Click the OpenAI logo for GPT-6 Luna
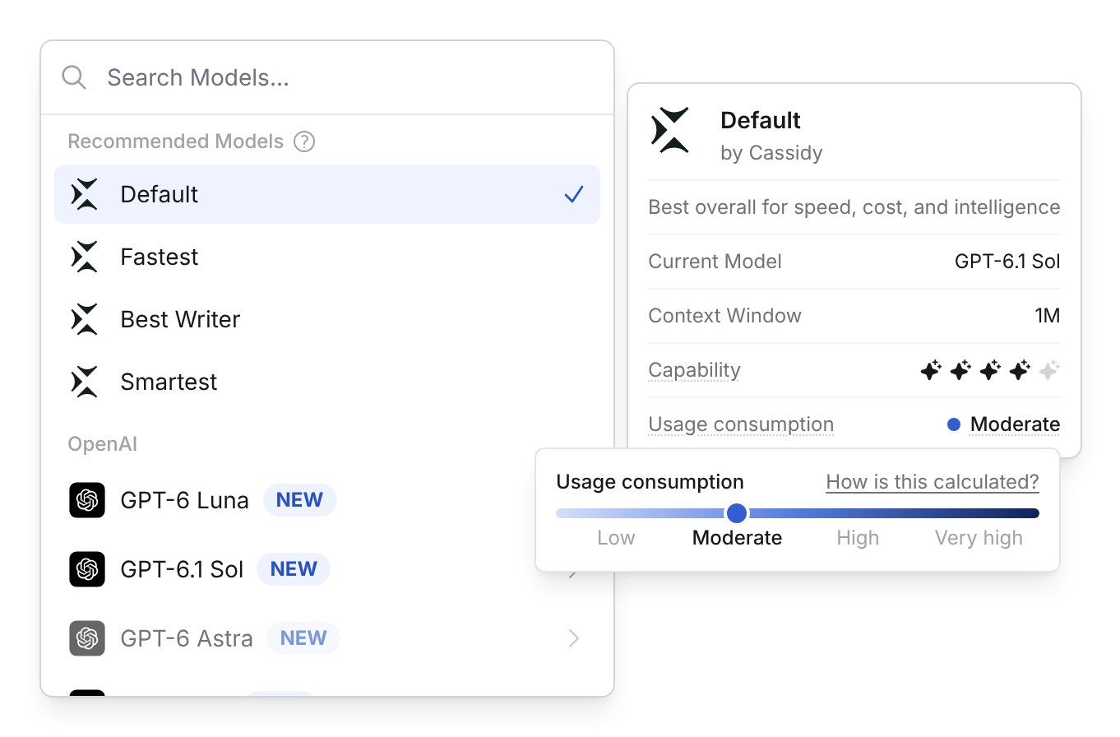 [87, 500]
